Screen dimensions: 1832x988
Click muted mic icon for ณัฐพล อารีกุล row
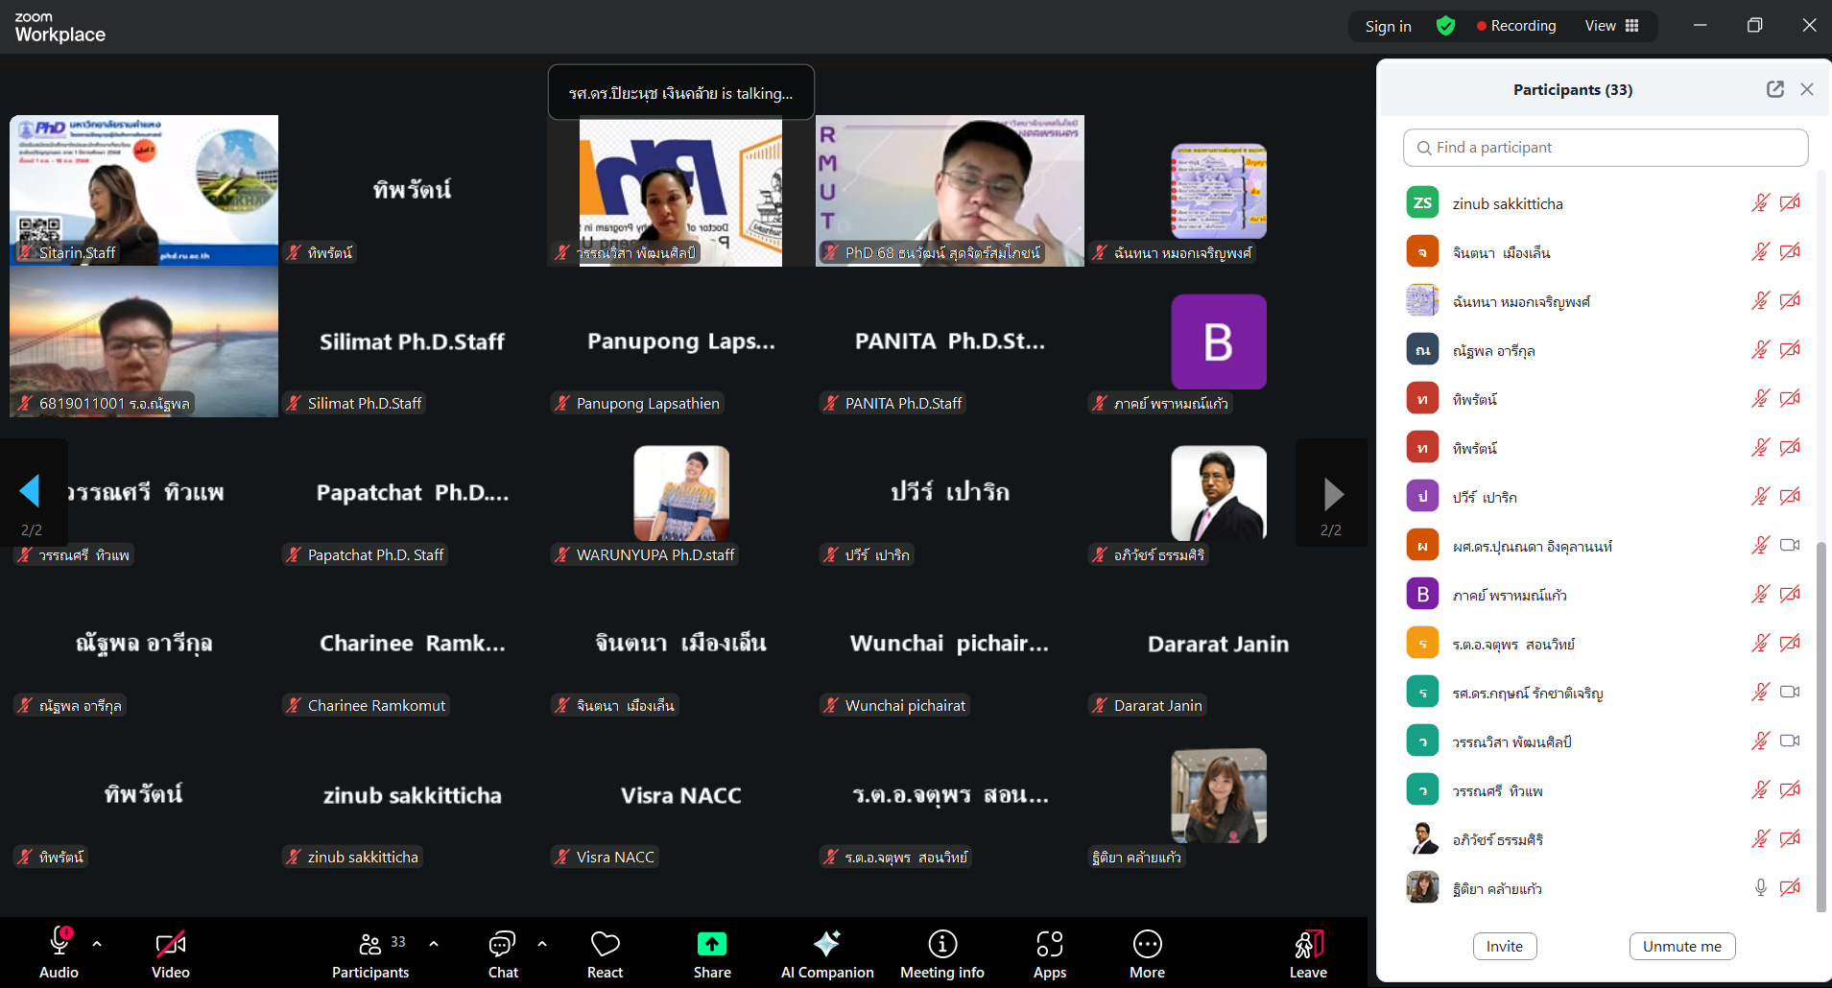(x=1760, y=350)
